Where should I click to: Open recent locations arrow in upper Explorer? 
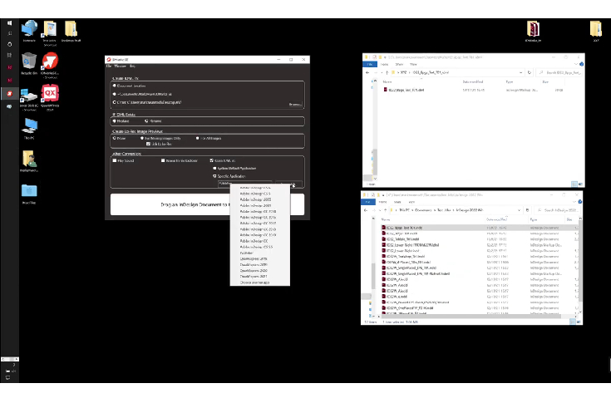click(x=381, y=72)
